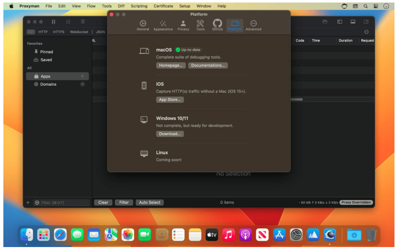Click the plus icon at sidebar bottom
The image size is (397, 250).
pyautogui.click(x=28, y=203)
